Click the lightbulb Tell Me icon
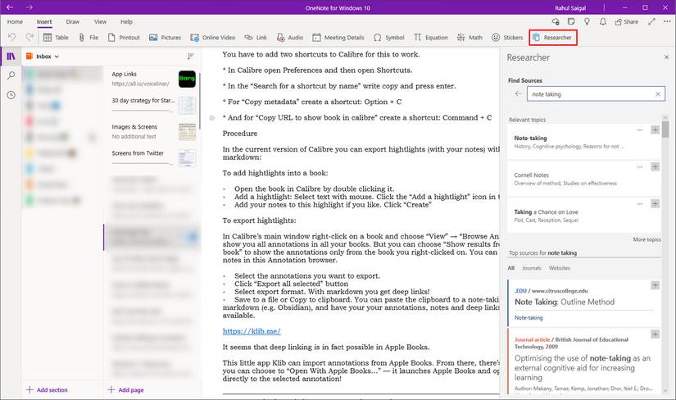This screenshot has width=676, height=400. [587, 21]
